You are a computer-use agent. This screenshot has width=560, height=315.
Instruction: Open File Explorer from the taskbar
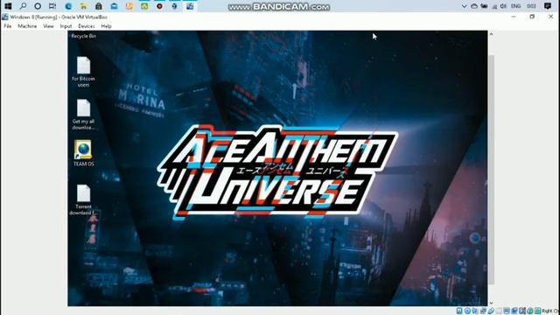84,6
